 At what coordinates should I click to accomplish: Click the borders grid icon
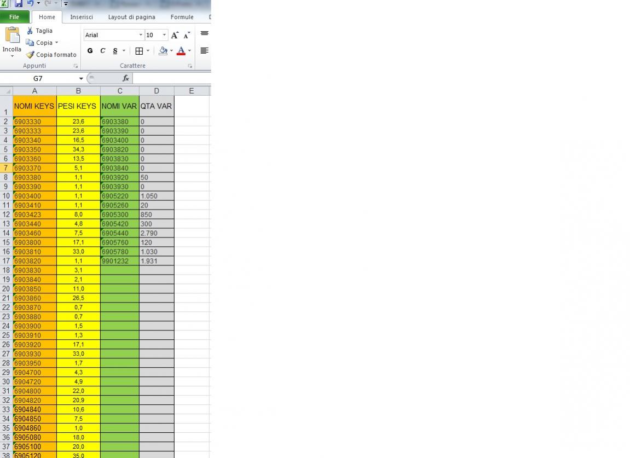click(x=139, y=51)
